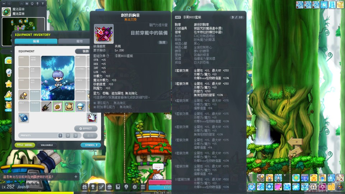This screenshot has width=345, height=194.
Task: Click the EFFECT button
Action: (x=86, y=128)
